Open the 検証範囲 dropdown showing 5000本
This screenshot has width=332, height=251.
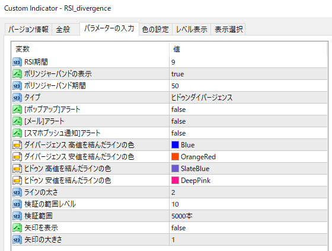click(248, 216)
